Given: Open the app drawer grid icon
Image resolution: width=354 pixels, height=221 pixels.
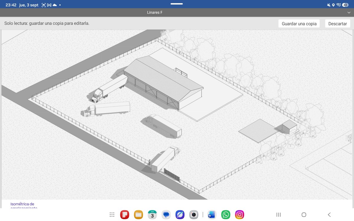Looking at the screenshot, I should click(x=112, y=215).
